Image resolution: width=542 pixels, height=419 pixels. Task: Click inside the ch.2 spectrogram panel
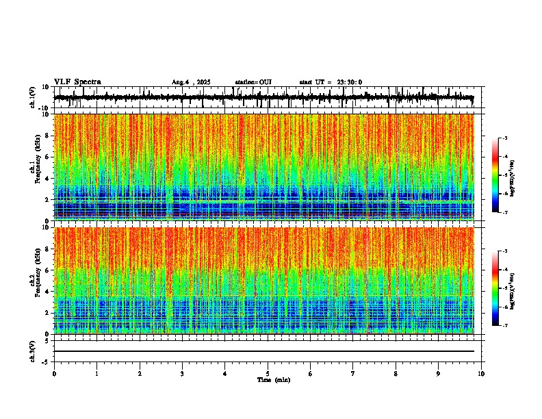click(263, 281)
